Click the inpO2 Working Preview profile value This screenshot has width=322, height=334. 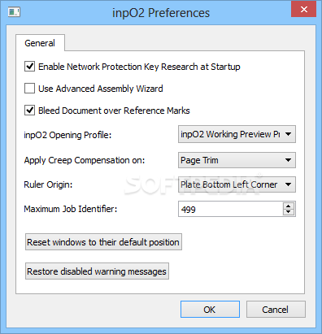[230, 134]
